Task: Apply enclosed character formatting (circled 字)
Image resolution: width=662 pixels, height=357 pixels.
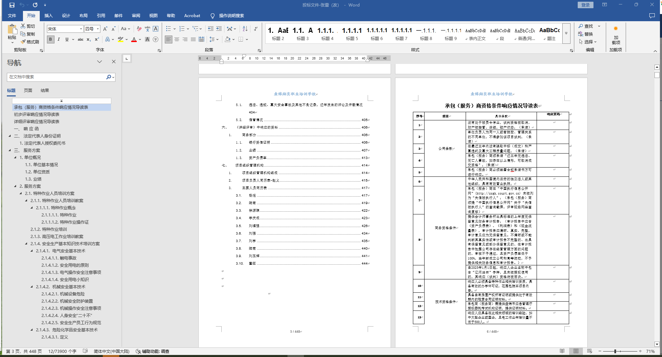Action: click(156, 39)
